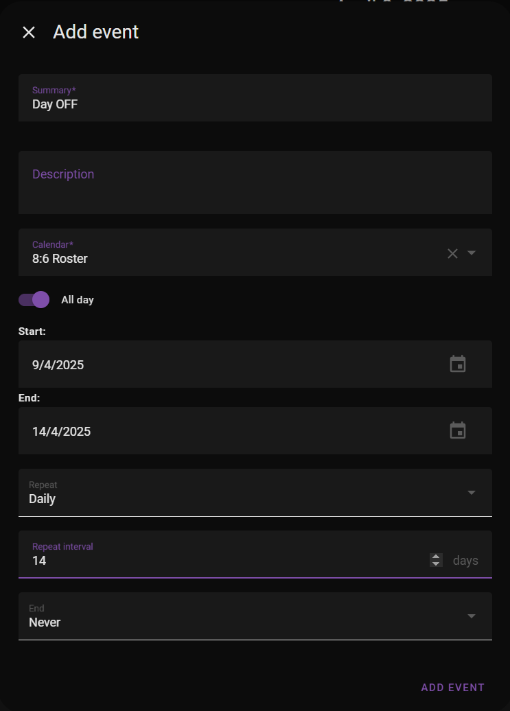This screenshot has height=711, width=510.
Task: Click the ADD EVENT button
Action: pyautogui.click(x=452, y=688)
